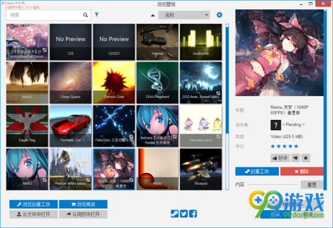Click the 从文件中打开 button
The width and height of the screenshot is (333, 228).
point(33,214)
